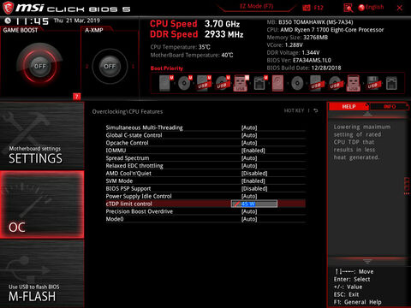This screenshot has width=411, height=308.
Task: Change BIOS PSP Support [Disabled] setting
Action: point(254,188)
